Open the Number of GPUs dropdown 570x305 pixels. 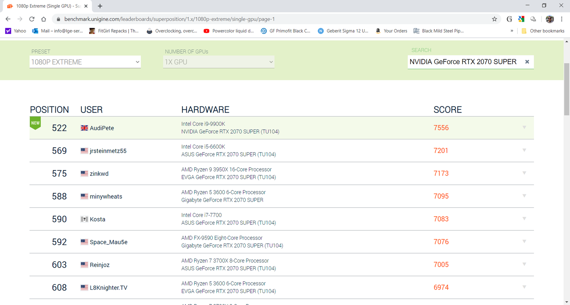219,62
